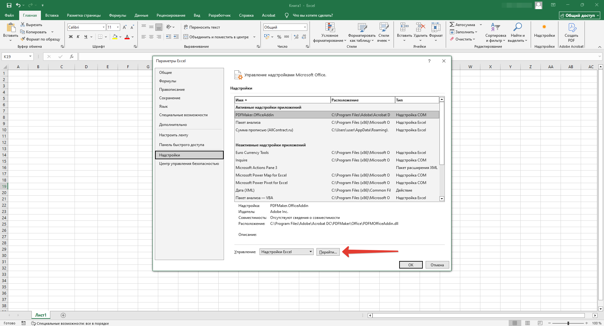Toggle Bold (Ж) formatting

[71, 37]
